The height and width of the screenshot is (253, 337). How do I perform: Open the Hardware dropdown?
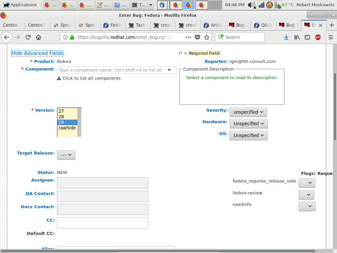[x=248, y=124]
